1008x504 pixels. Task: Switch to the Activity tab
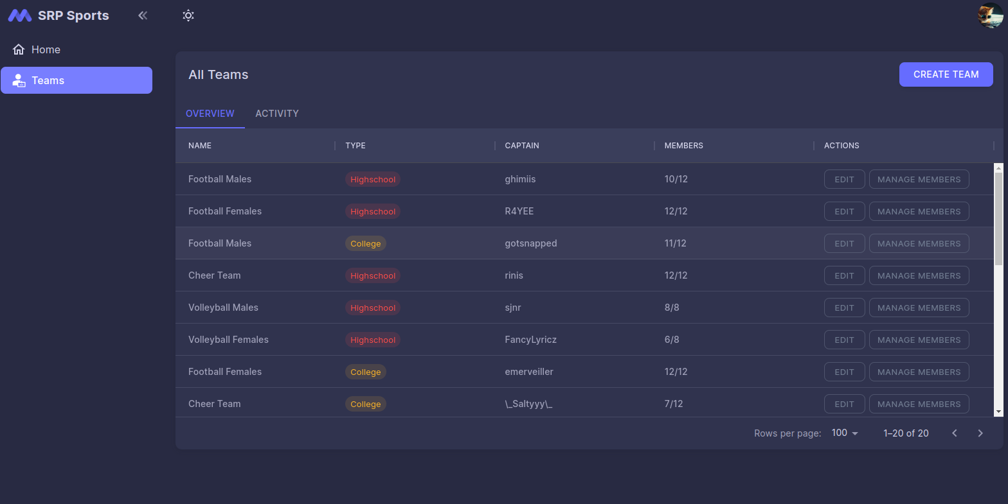point(277,114)
